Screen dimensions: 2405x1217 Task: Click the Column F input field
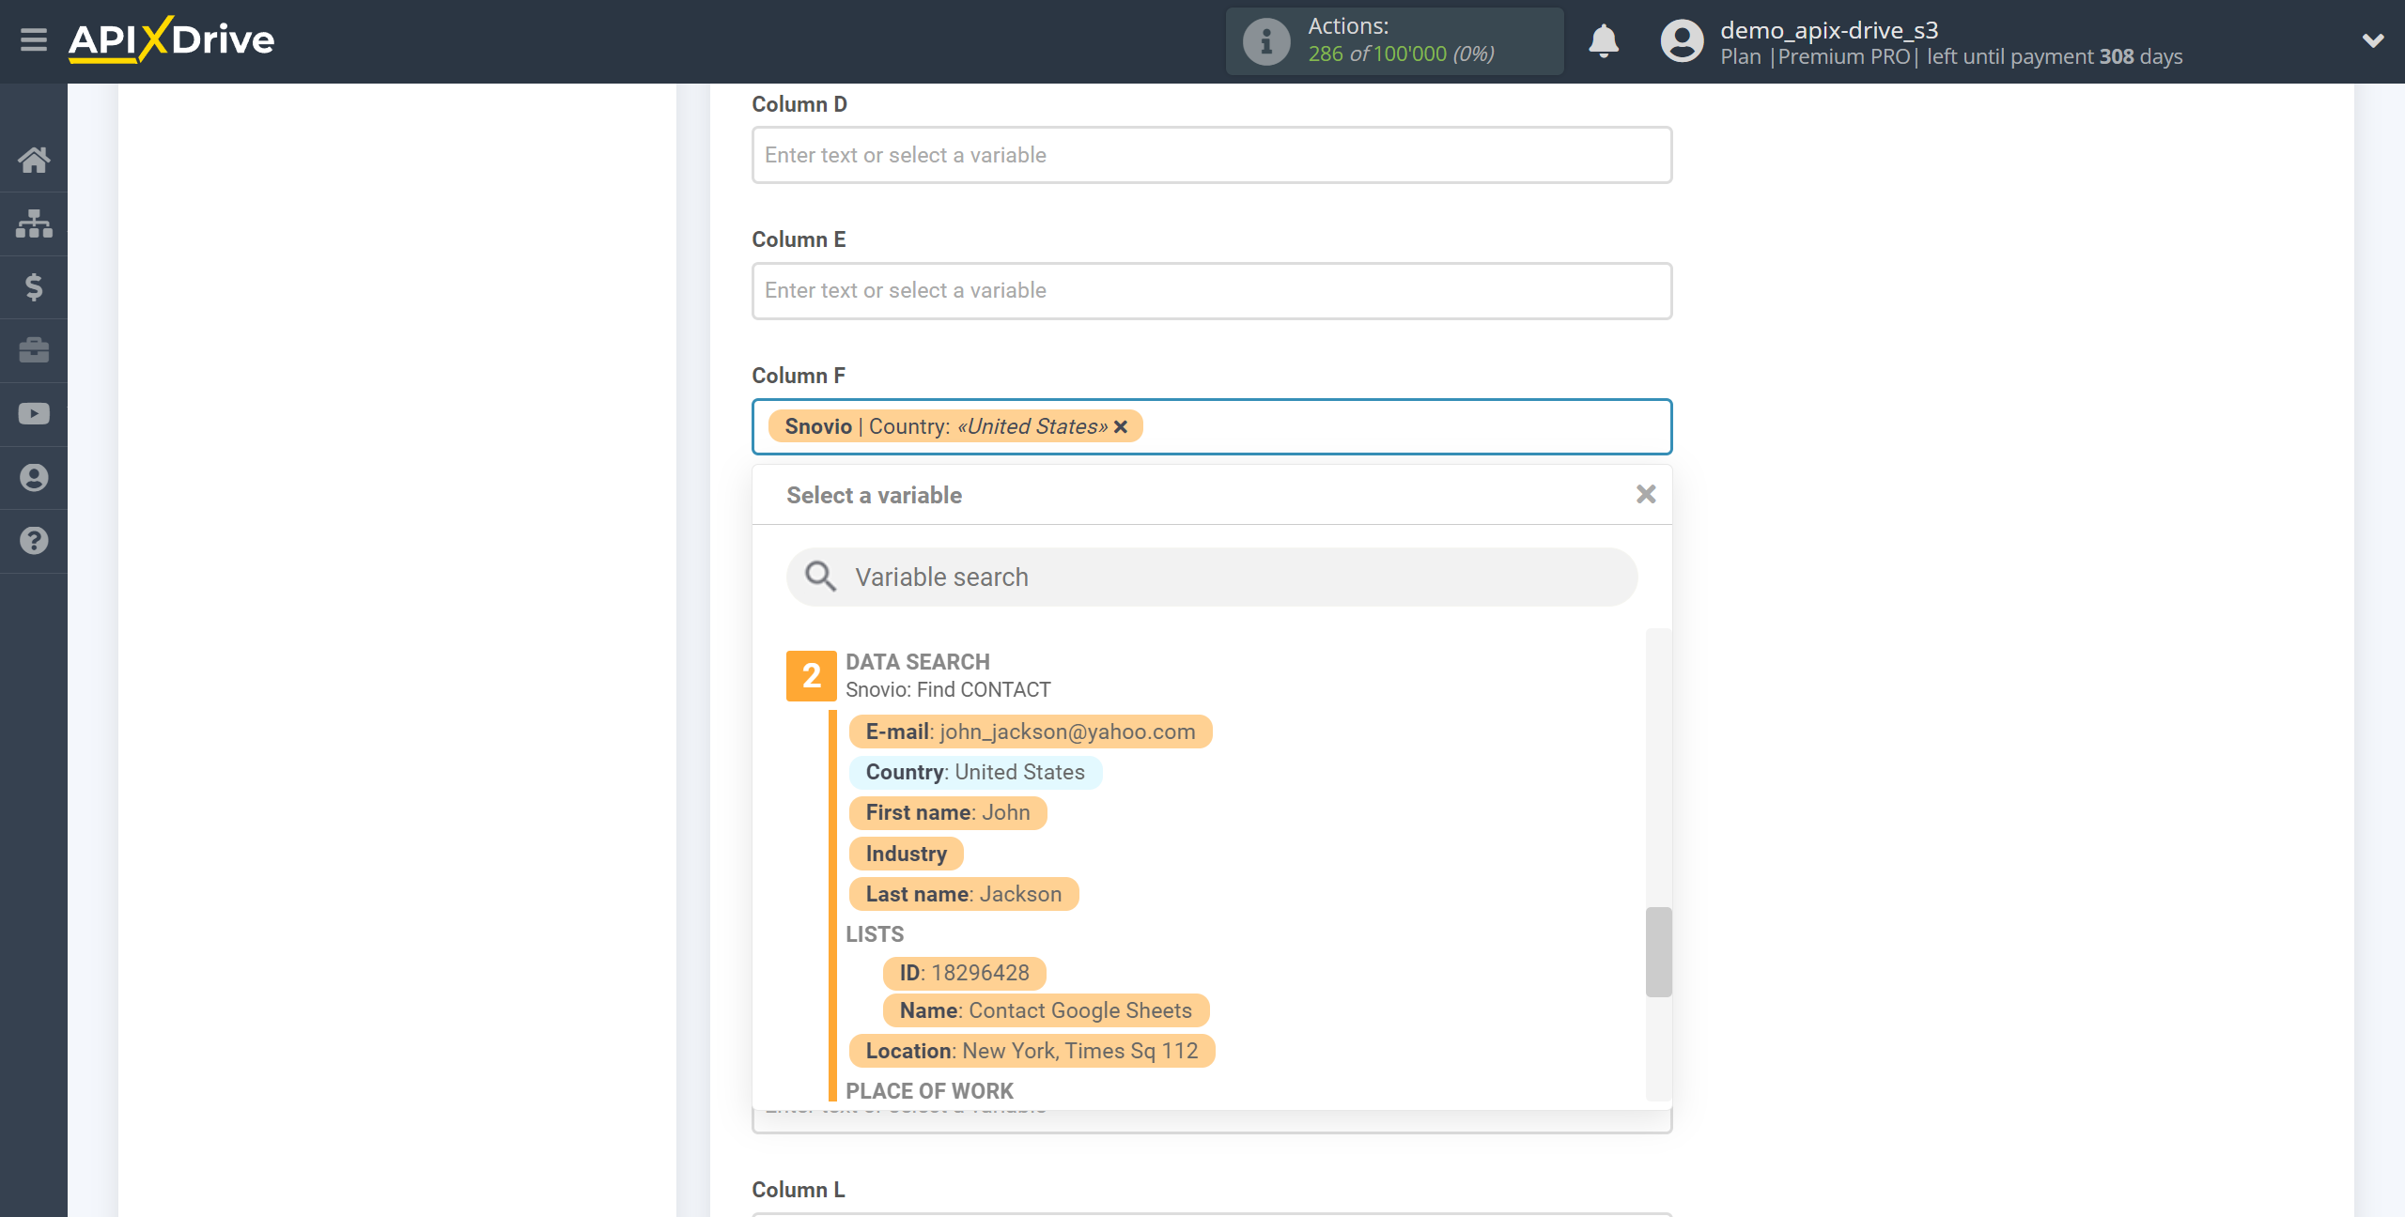pos(1212,427)
